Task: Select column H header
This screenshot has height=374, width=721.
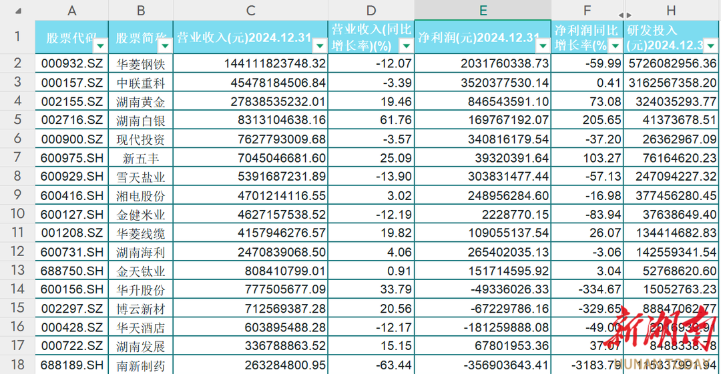Action: coord(672,10)
